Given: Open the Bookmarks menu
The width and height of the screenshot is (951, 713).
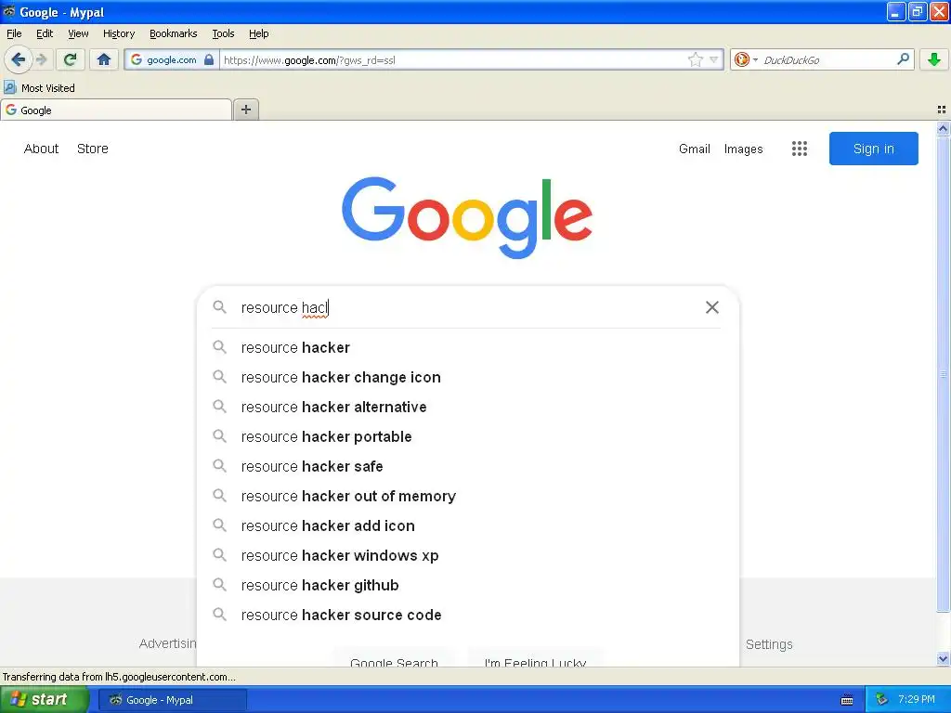Looking at the screenshot, I should 173,33.
